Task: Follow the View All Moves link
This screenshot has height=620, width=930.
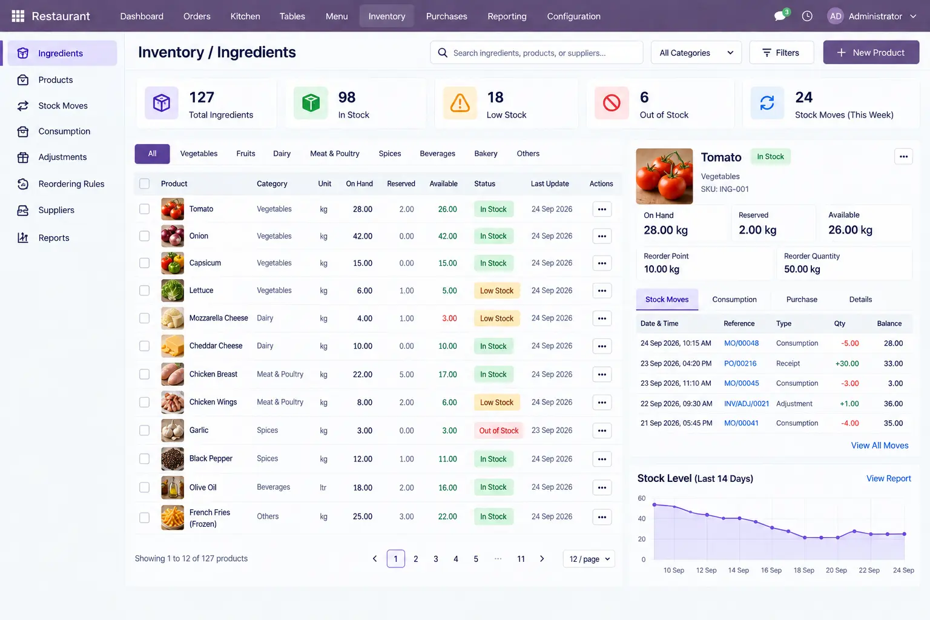Action: pos(880,446)
